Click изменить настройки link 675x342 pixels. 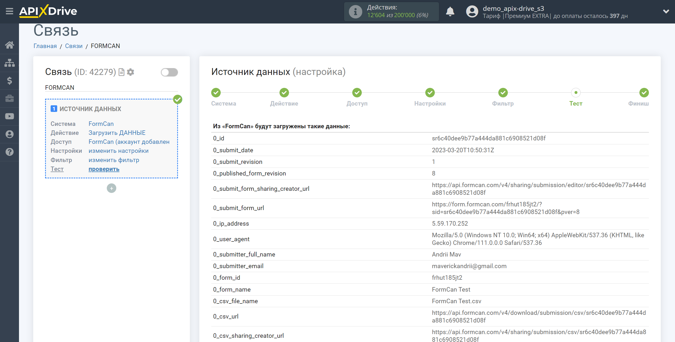tap(118, 151)
